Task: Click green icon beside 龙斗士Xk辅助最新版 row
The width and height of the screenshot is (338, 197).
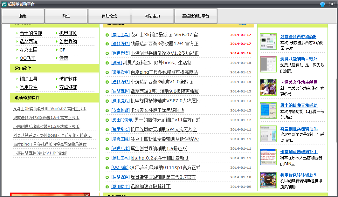Action: click(107, 35)
